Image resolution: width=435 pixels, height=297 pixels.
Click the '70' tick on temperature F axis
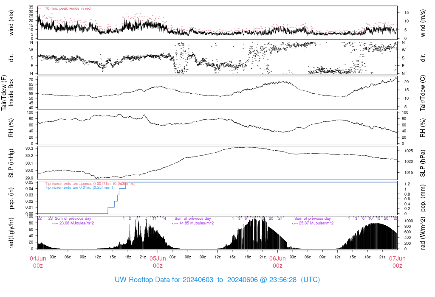31,79
